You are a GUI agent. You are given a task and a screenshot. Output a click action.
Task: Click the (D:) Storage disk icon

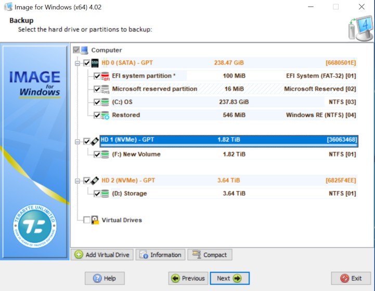click(105, 193)
